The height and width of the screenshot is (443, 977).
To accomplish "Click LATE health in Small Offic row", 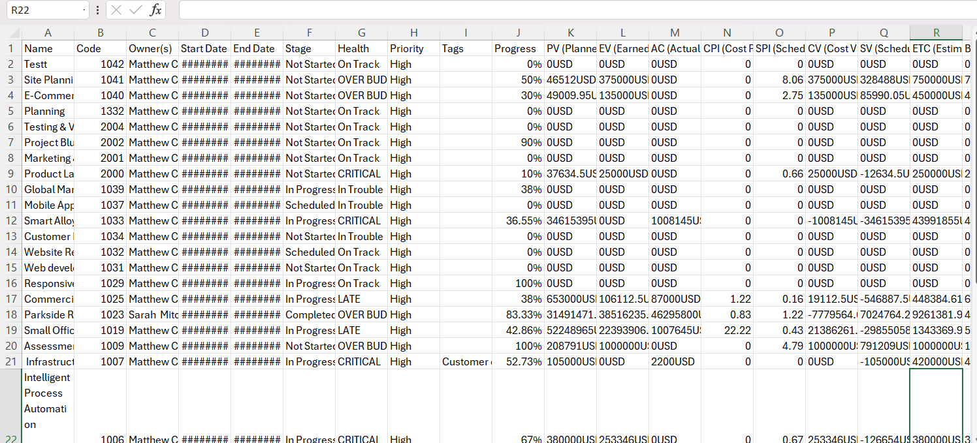I will pyautogui.click(x=361, y=330).
